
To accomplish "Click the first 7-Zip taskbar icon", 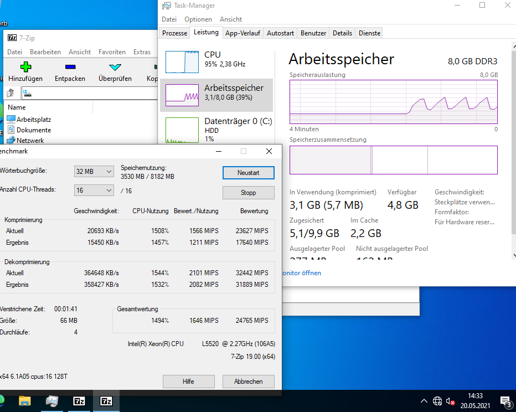I will tap(79, 401).
